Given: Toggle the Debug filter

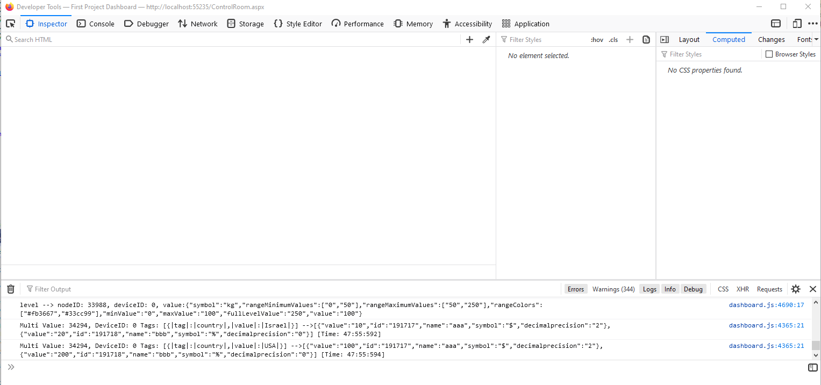Looking at the screenshot, I should tap(693, 289).
